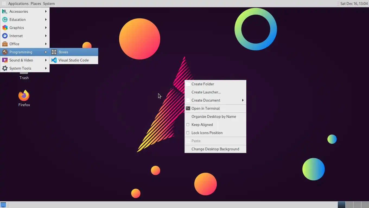The height and width of the screenshot is (208, 369).
Task: Click the show desktop button in bottom panel
Action: point(3,205)
